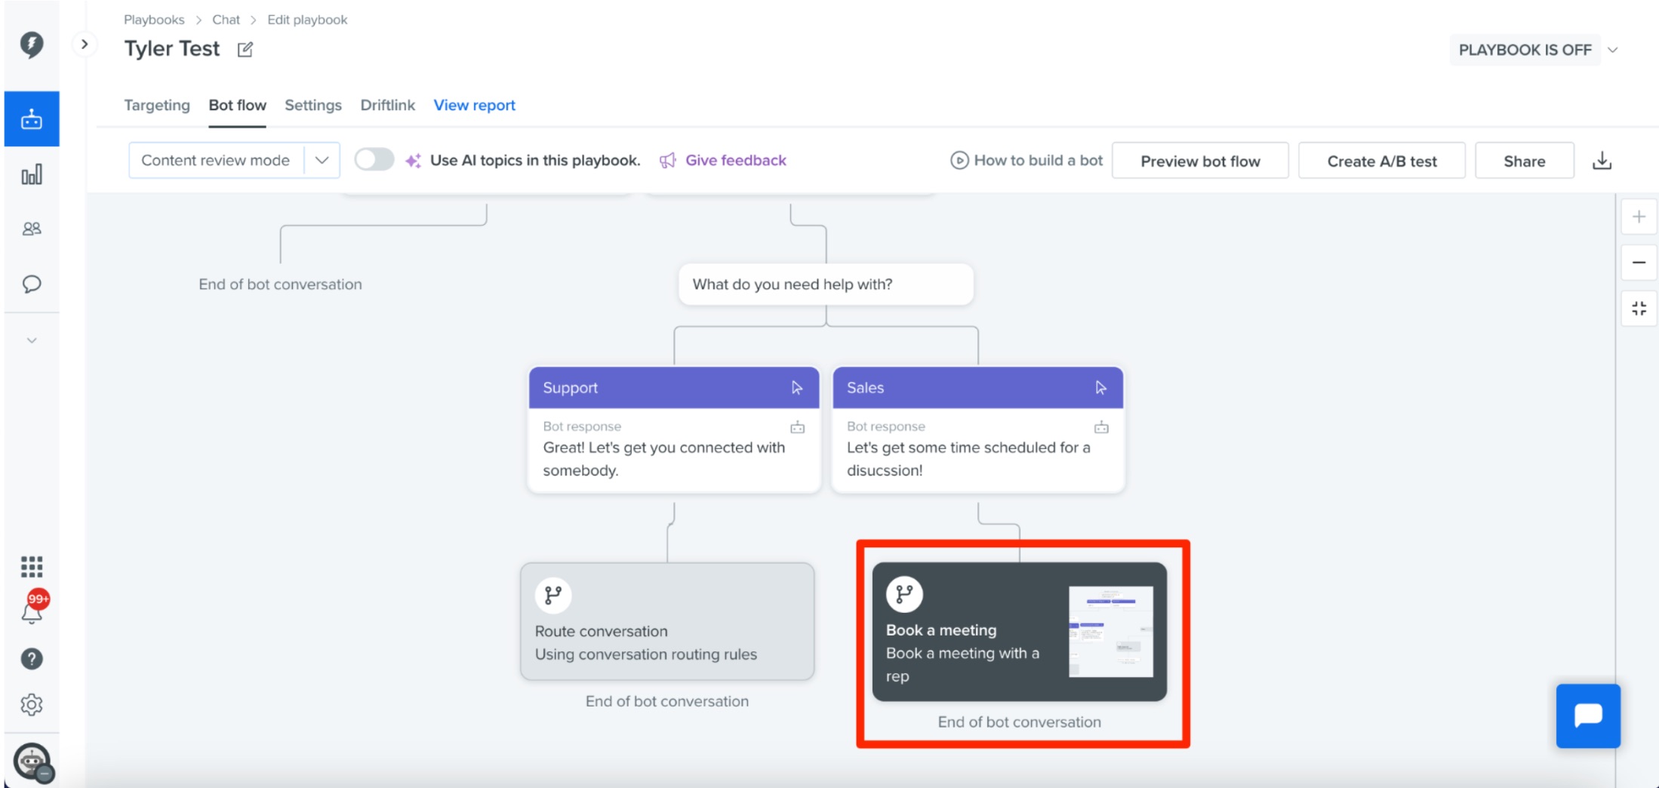Toggle Use AI topics in this playbook

point(374,160)
